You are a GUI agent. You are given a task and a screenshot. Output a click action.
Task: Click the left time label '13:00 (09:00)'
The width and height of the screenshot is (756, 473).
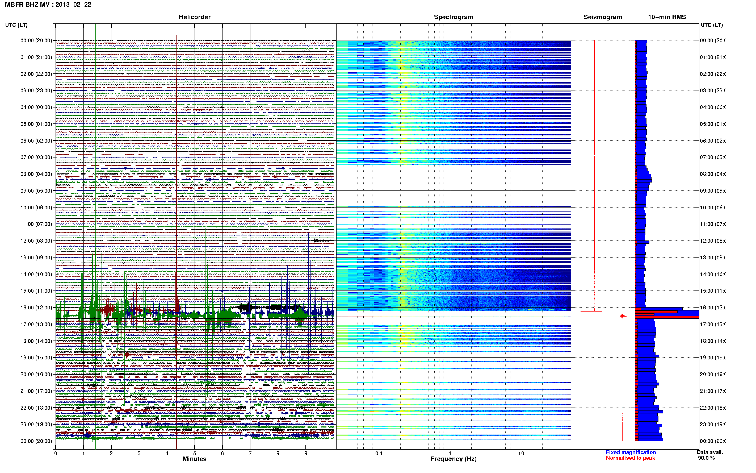click(36, 258)
